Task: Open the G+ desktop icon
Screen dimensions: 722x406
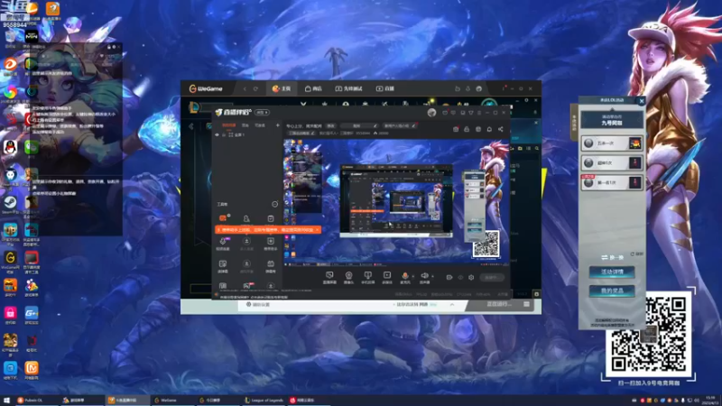Action: (x=32, y=314)
